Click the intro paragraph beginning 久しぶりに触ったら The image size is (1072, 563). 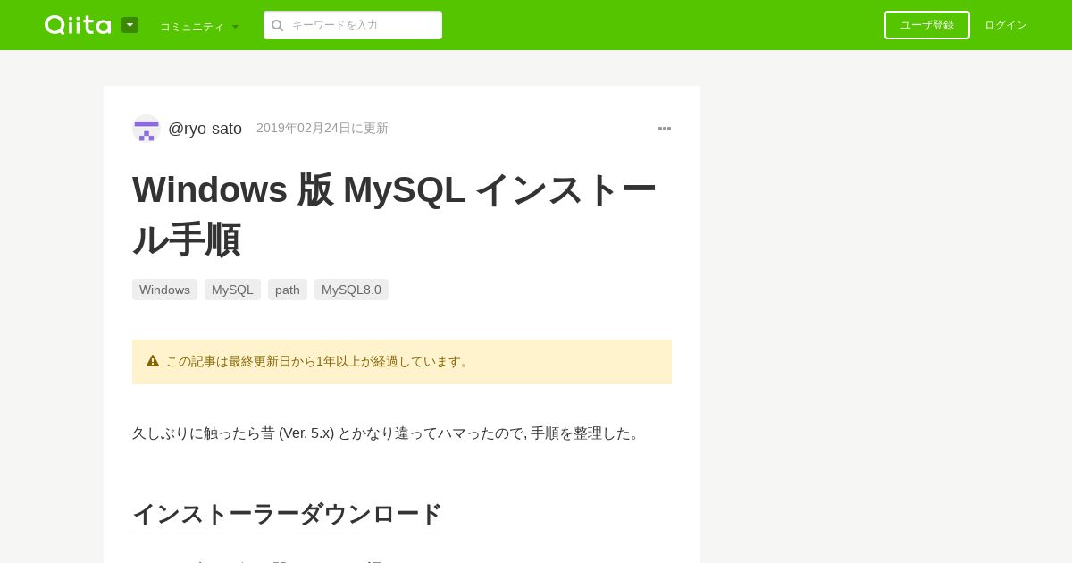(x=389, y=433)
